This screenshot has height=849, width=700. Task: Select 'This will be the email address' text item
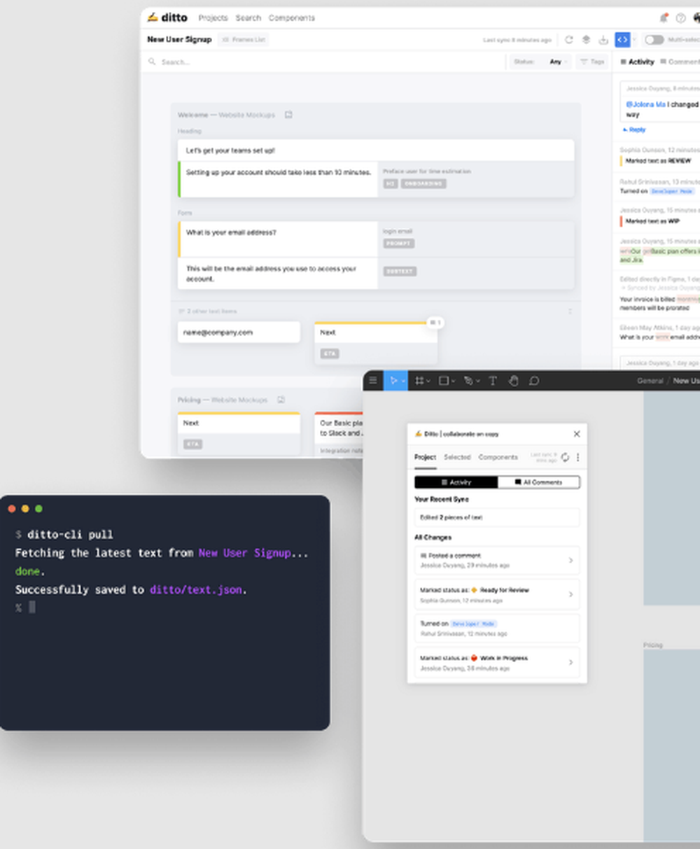coord(278,273)
